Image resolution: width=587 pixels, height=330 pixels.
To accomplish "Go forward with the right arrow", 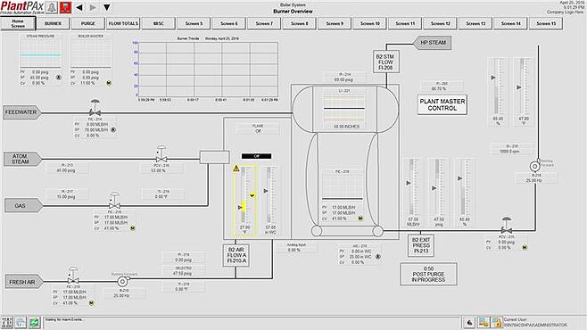I will [93, 7].
